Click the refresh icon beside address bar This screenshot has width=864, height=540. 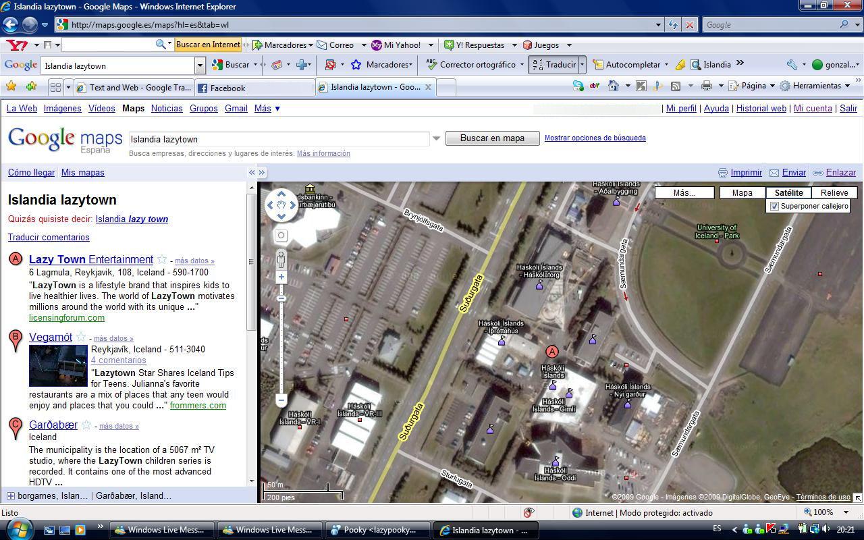tap(674, 25)
